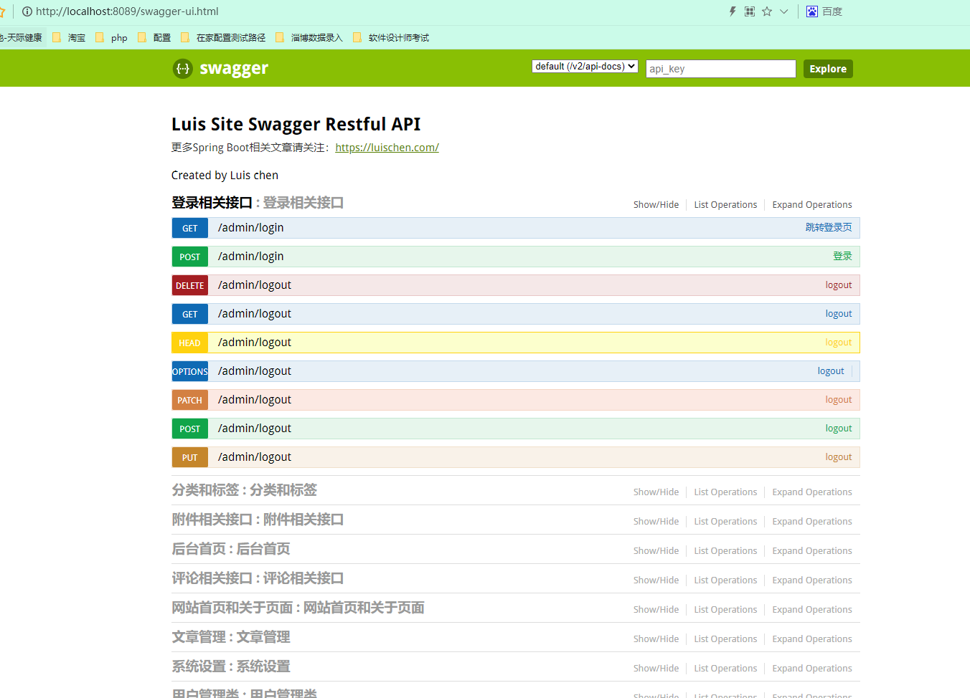Click List Operations for 登录相关接口

point(725,205)
